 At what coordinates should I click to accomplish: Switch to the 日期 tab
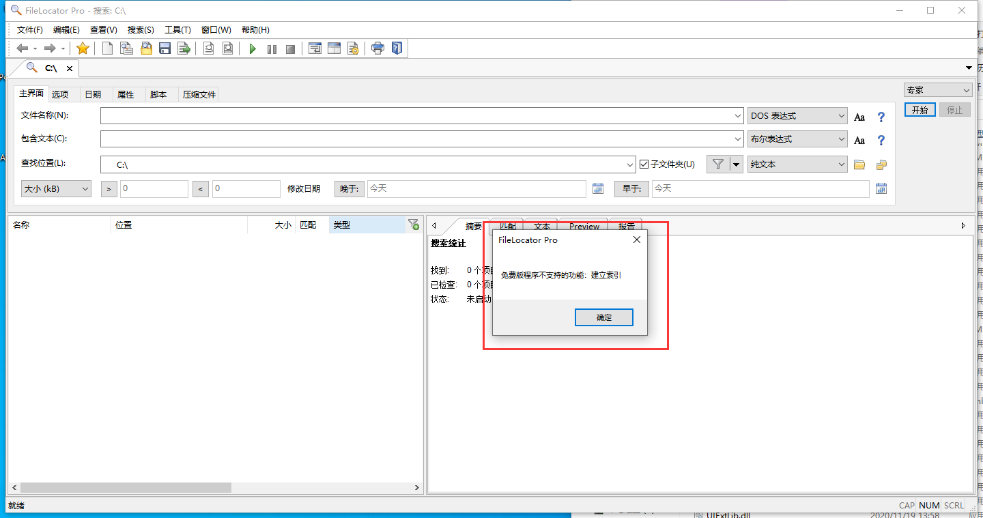[93, 95]
